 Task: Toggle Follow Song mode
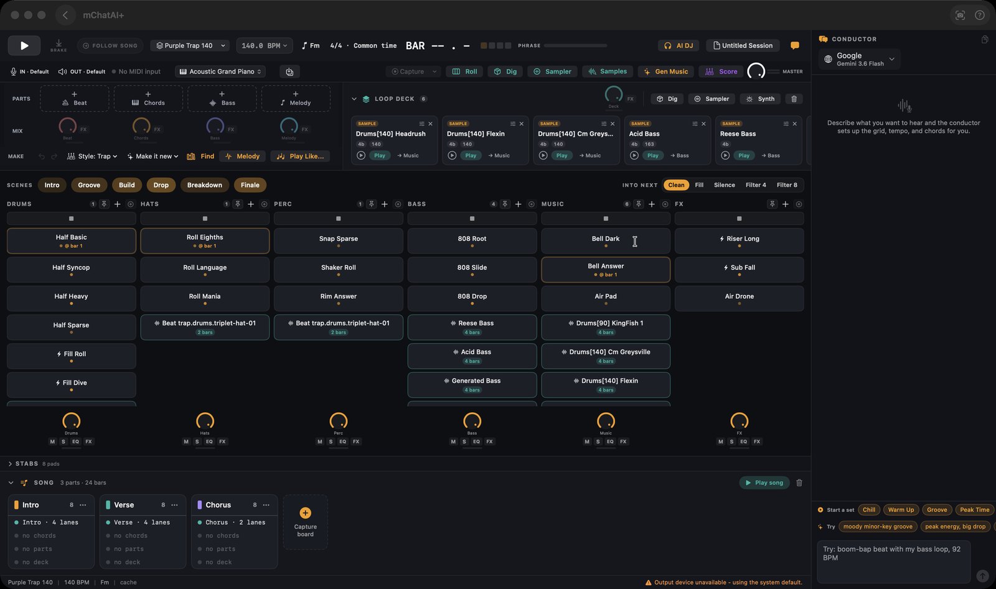coord(110,45)
